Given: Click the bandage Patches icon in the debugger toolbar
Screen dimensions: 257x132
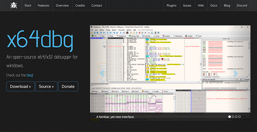Looking at the screenshot, I should (x=131, y=33).
